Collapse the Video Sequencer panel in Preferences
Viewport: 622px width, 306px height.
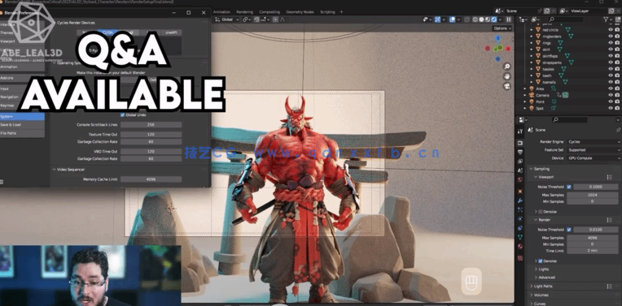coord(55,169)
